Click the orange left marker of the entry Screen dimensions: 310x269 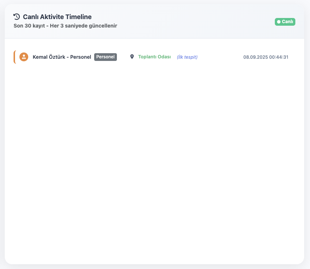click(15, 57)
